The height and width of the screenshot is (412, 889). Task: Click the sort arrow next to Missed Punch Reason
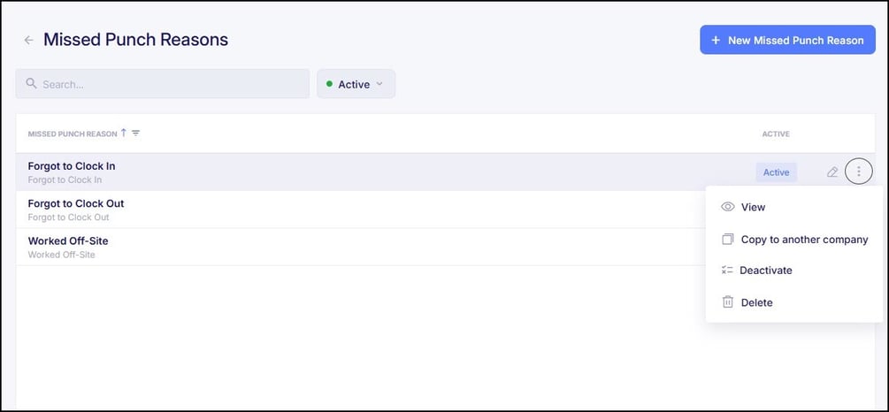coord(124,134)
